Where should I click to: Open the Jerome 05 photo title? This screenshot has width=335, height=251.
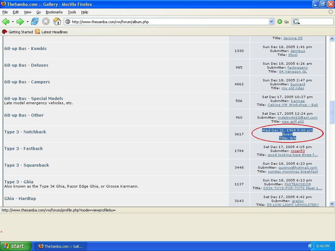pos(293,38)
